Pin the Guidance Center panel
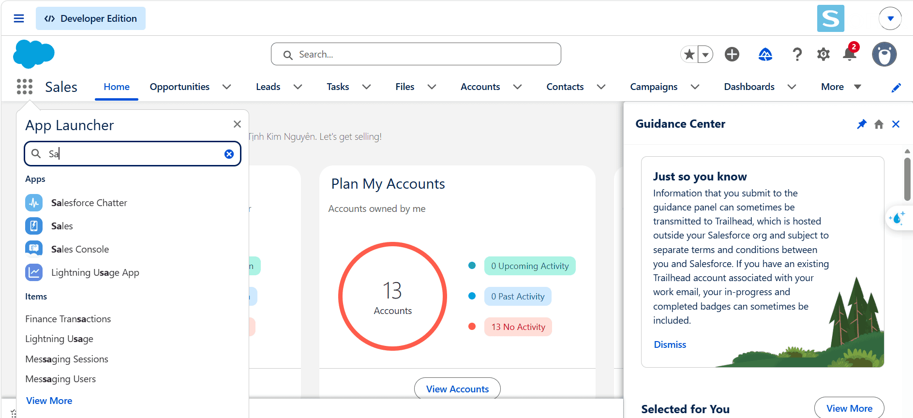913x418 pixels. click(x=862, y=124)
